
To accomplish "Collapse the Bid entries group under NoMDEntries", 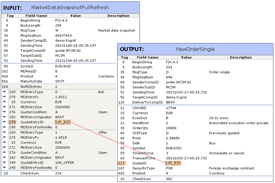I will (x=4, y=92).
